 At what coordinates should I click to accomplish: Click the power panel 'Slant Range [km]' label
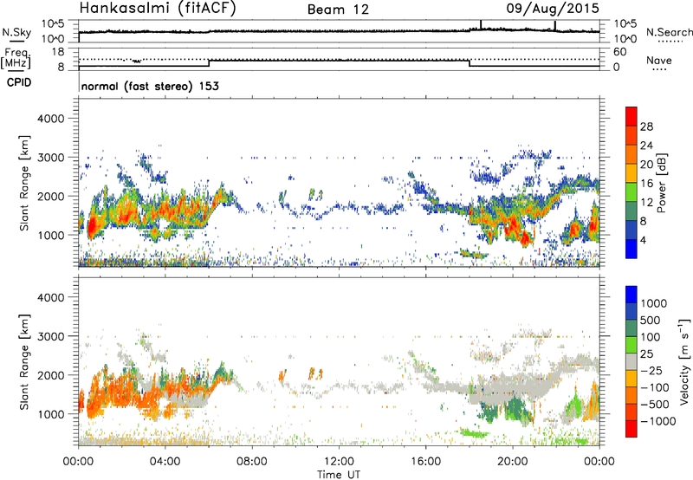tap(24, 183)
